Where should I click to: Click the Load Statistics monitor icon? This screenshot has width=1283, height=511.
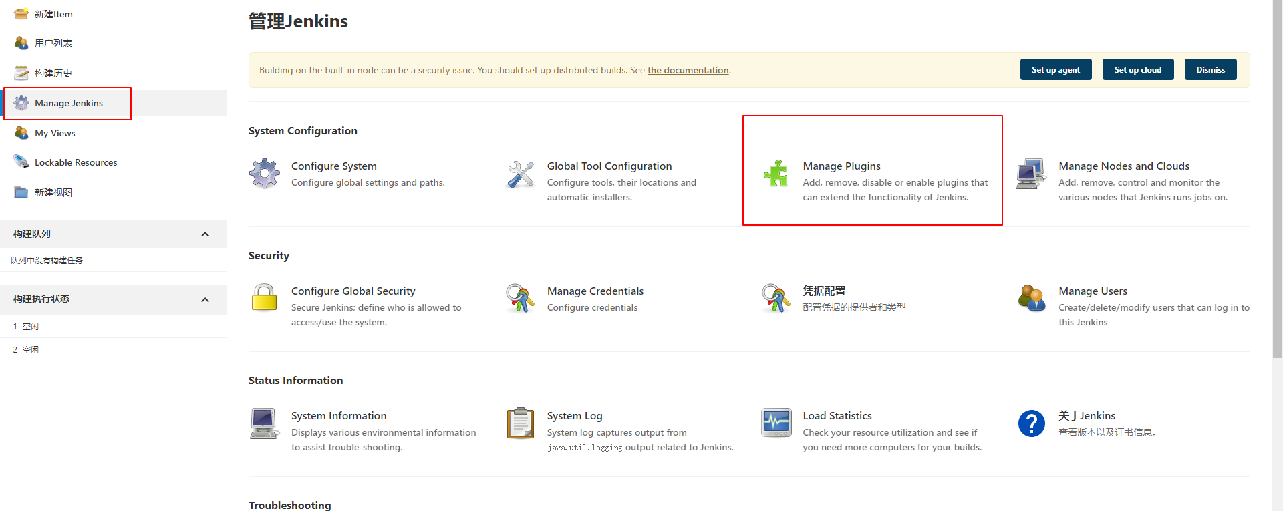click(x=776, y=423)
